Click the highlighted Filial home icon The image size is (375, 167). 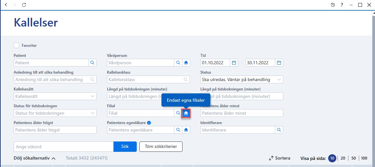pos(186,114)
